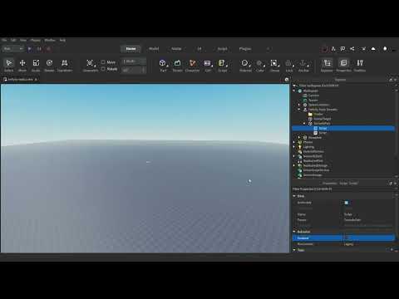399x299 pixels.
Task: Select ReplicatedFirst in the Explorer
Action: click(x=313, y=161)
